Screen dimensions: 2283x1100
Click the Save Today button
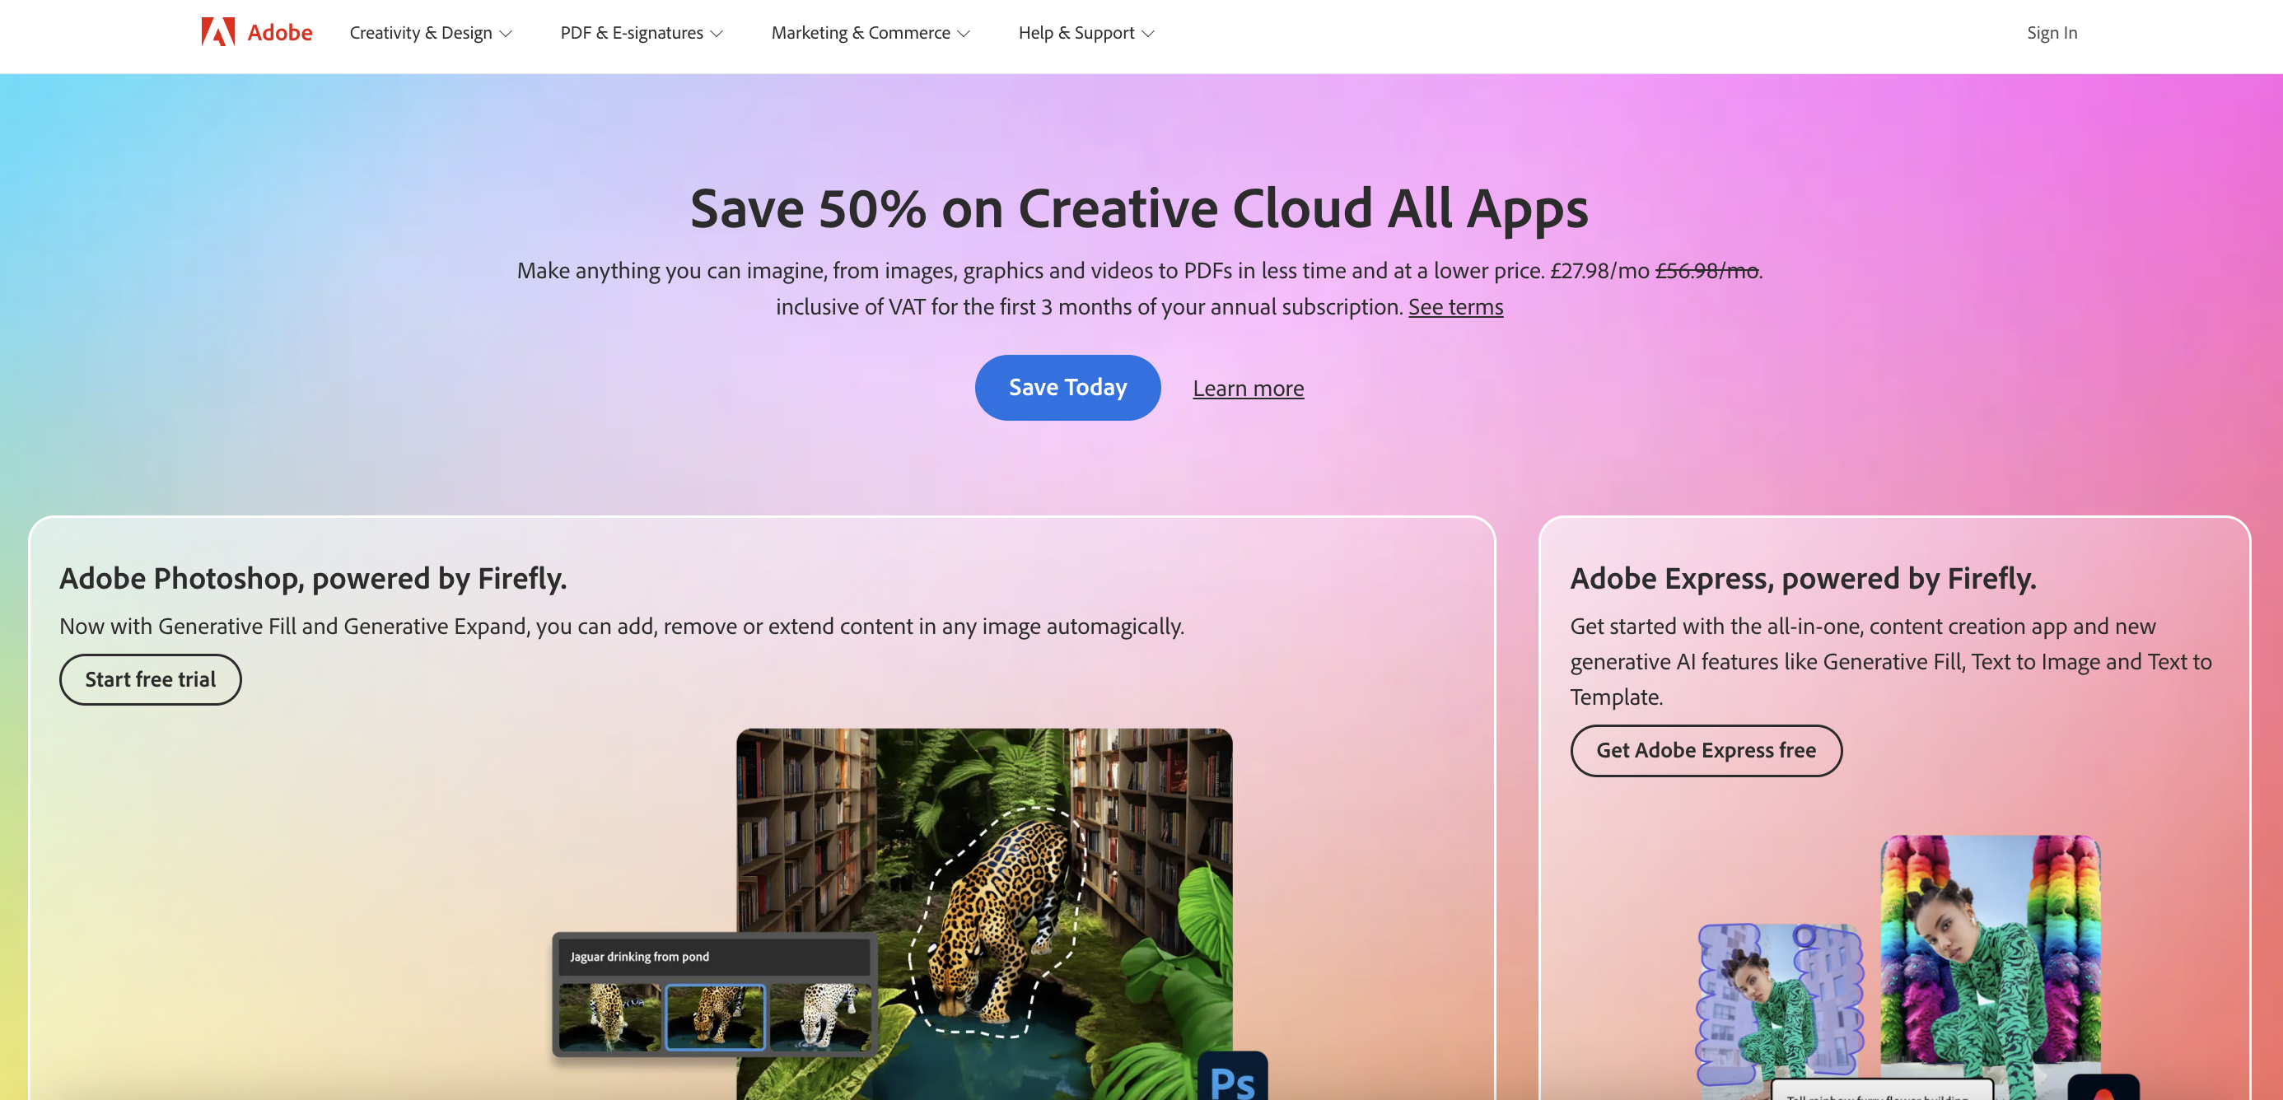(x=1067, y=387)
